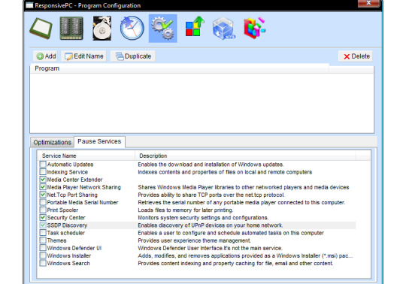Select 'Adds, modifies, and removes applications' description

pyautogui.click(x=245, y=255)
